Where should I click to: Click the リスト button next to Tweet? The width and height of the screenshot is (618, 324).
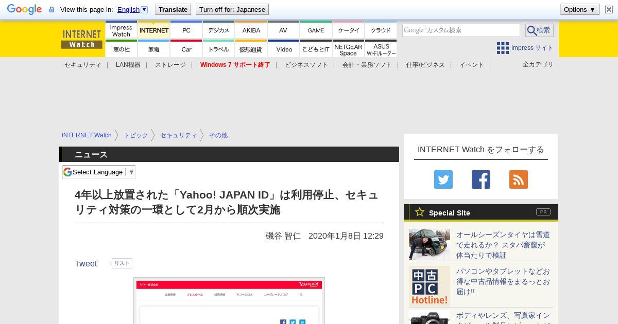tap(122, 263)
